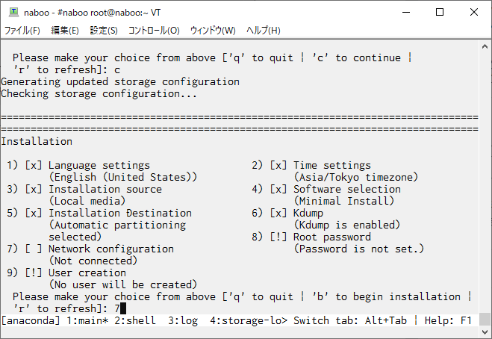Click the Root password [!] marker

point(278,237)
